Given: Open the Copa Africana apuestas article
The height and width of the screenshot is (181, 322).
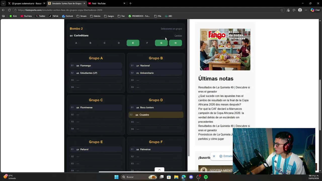Looking at the screenshot, I should (x=223, y=100).
